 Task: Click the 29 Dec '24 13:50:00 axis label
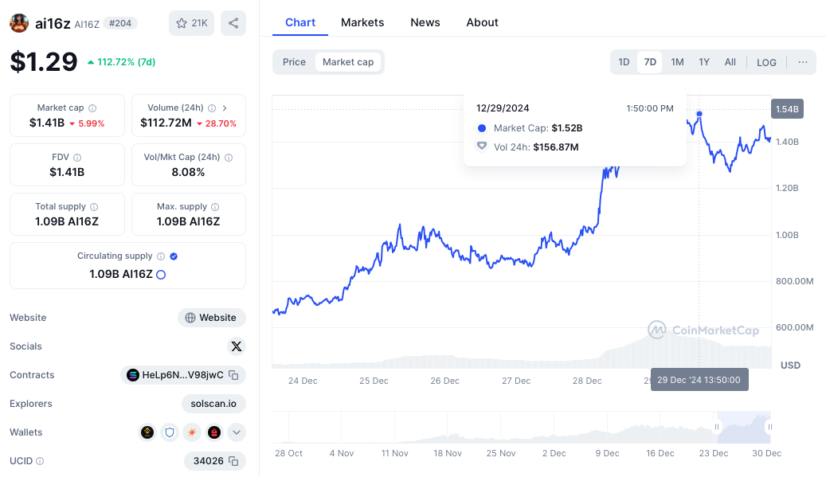coord(699,380)
